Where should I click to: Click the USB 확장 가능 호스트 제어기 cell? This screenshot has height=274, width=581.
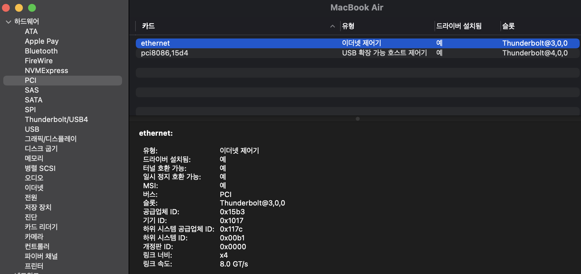385,53
